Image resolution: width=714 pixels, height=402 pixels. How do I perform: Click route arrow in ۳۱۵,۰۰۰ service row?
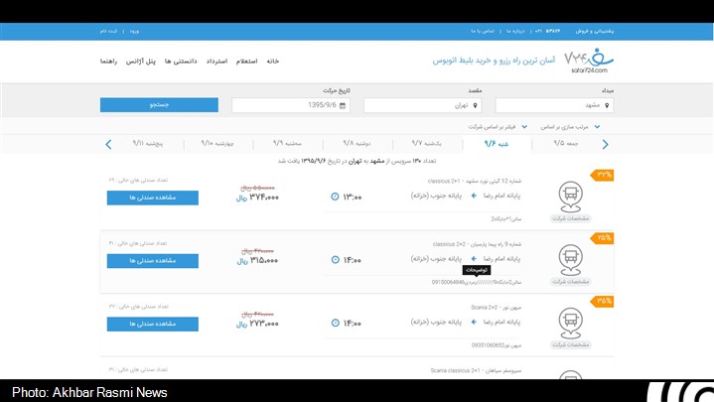(474, 259)
